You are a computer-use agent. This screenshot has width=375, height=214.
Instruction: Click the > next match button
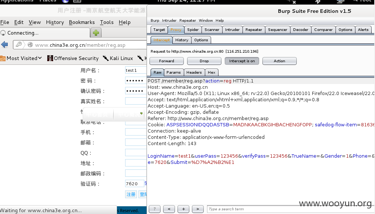click(x=197, y=209)
